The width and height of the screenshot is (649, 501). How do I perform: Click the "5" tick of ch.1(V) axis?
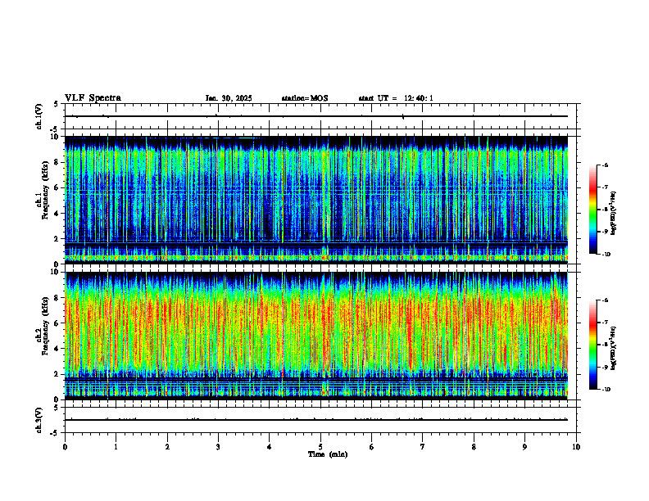57,104
